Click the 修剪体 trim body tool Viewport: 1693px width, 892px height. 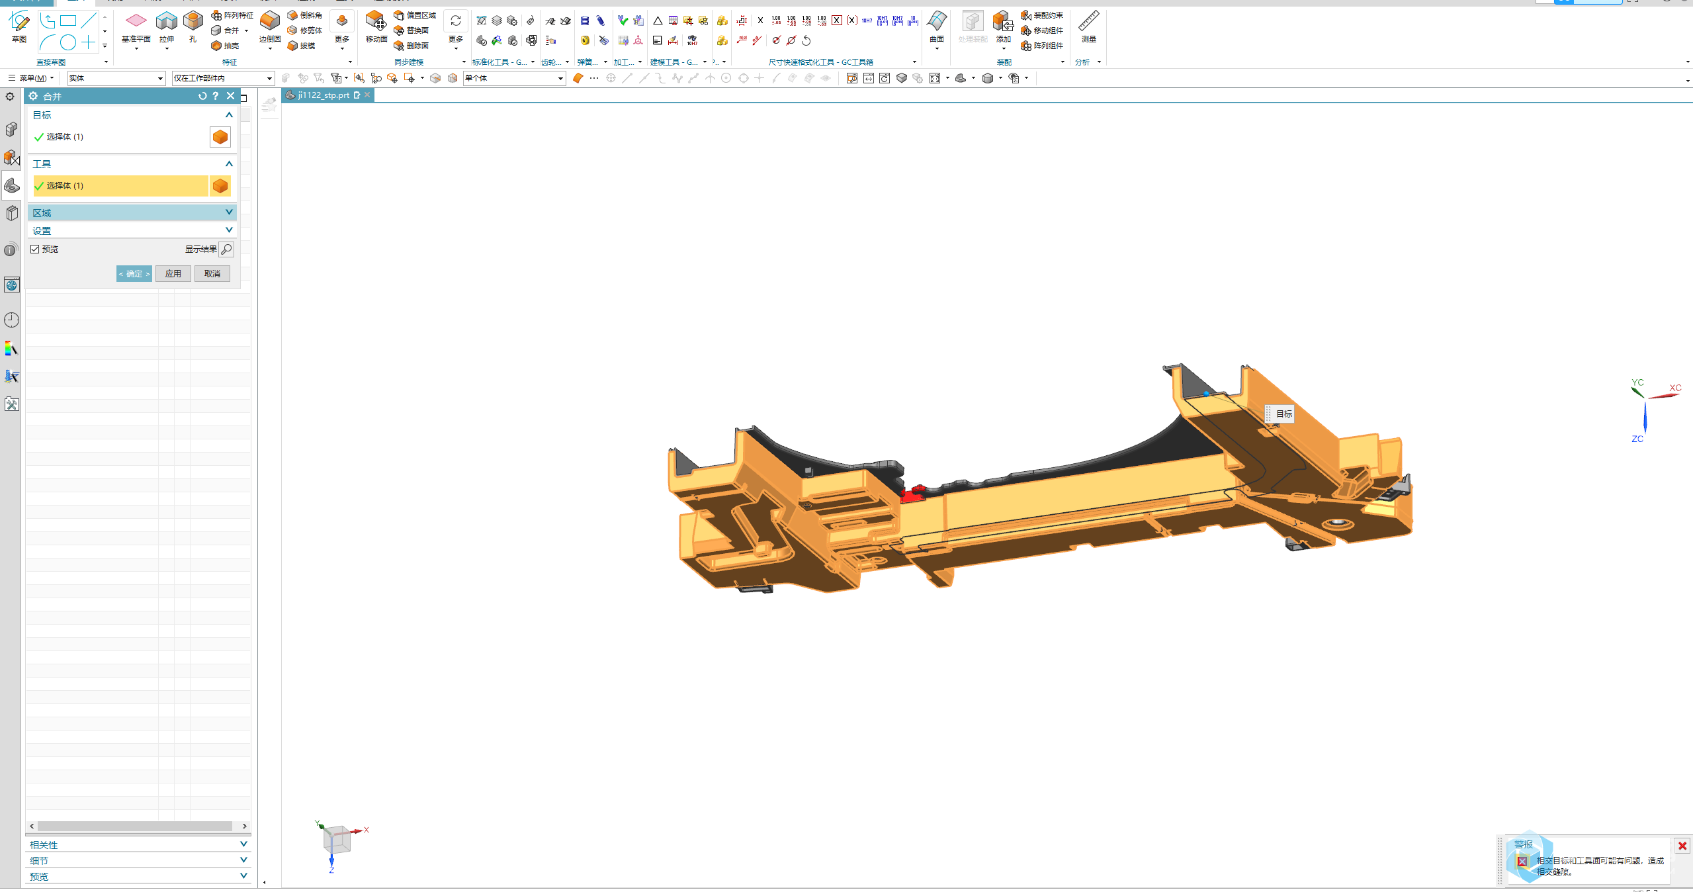coord(305,30)
